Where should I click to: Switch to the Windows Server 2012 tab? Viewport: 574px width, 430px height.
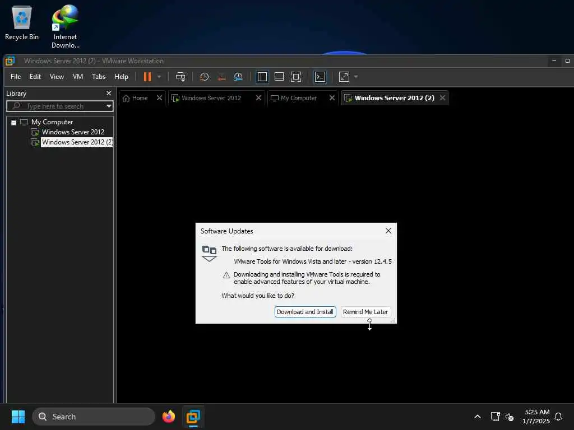tap(211, 98)
